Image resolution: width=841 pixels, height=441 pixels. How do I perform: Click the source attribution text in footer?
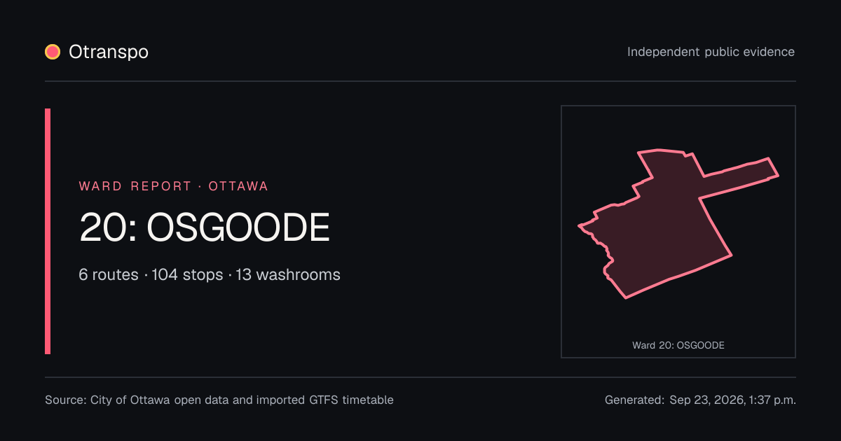click(219, 400)
